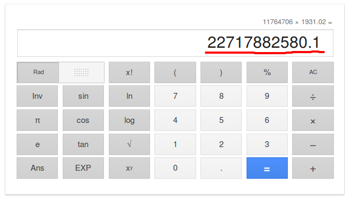Insert previous result with Ans button
The width and height of the screenshot is (350, 197).
[x=38, y=168]
